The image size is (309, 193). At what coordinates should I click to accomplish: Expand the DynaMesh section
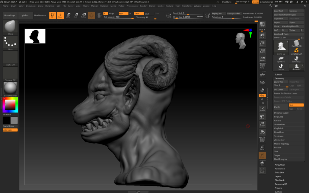pos(279,132)
